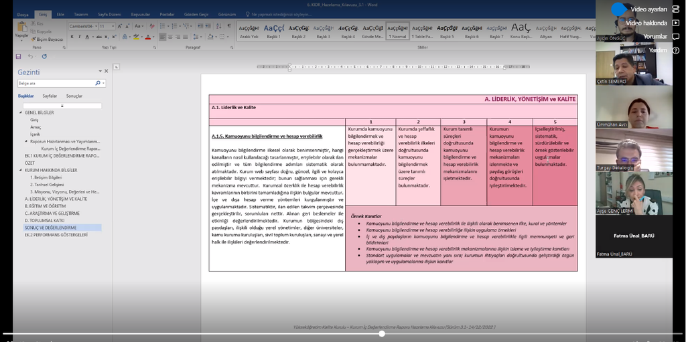Toggle bold (K) formatting
Image resolution: width=686 pixels, height=342 pixels.
[72, 37]
